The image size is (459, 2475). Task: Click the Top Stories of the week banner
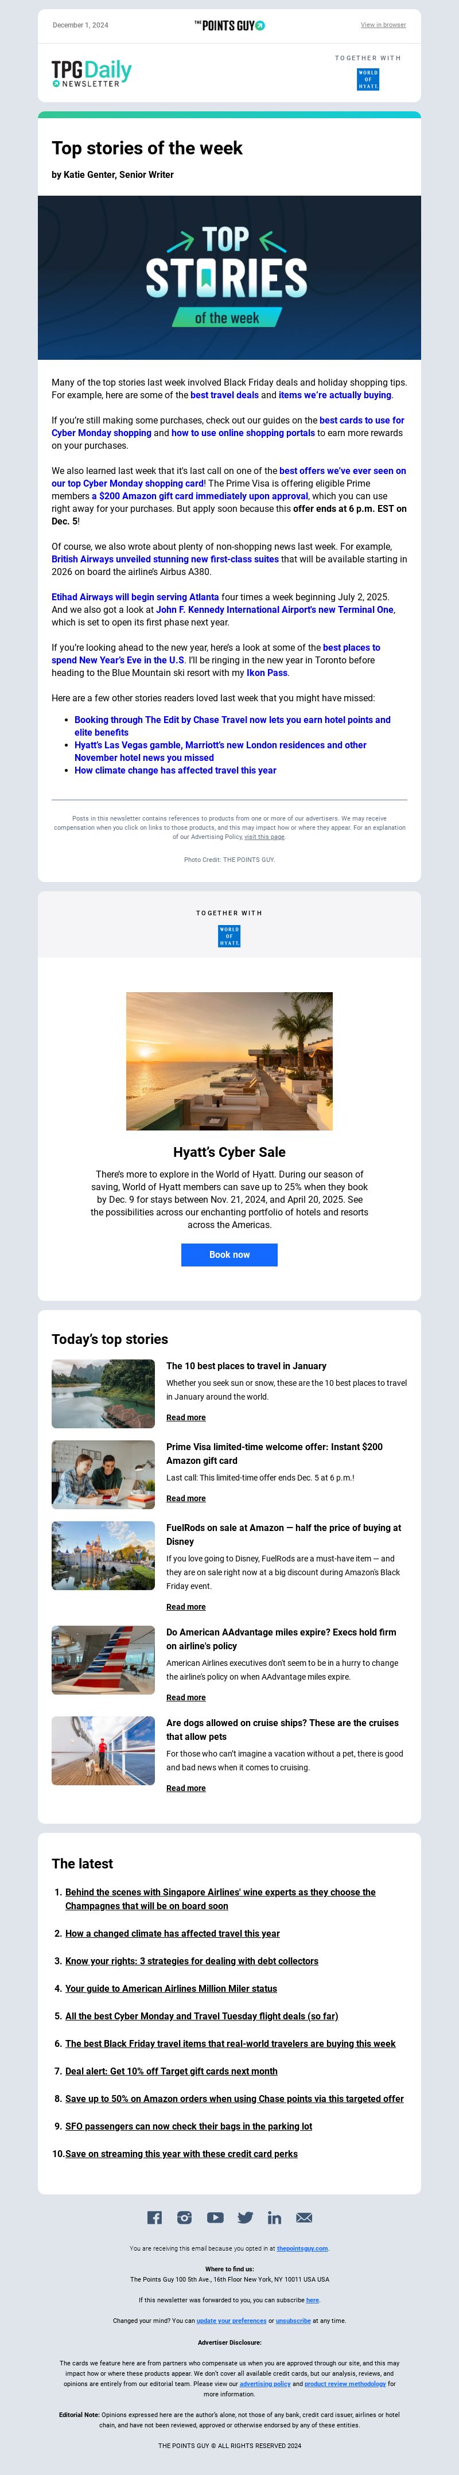tap(229, 278)
